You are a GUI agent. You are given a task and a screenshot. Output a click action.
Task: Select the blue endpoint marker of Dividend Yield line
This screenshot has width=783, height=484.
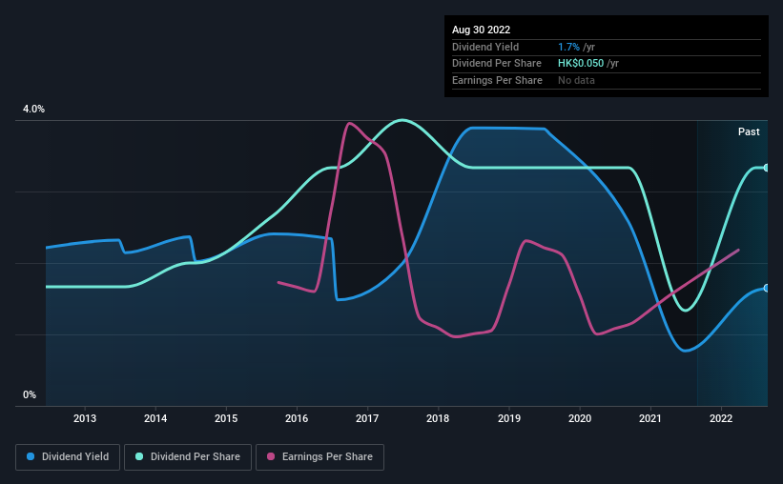tap(766, 289)
